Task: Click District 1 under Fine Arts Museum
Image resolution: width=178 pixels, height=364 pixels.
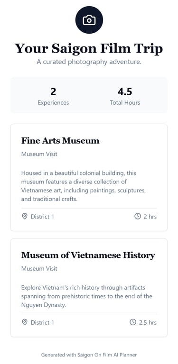Action: coord(42,217)
